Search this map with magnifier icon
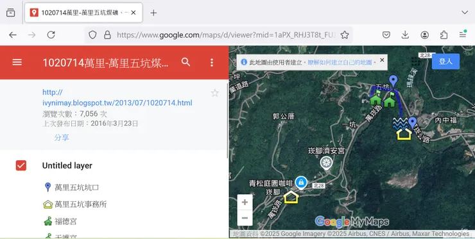 [186, 62]
